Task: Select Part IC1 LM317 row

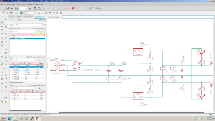Action: pos(27,69)
